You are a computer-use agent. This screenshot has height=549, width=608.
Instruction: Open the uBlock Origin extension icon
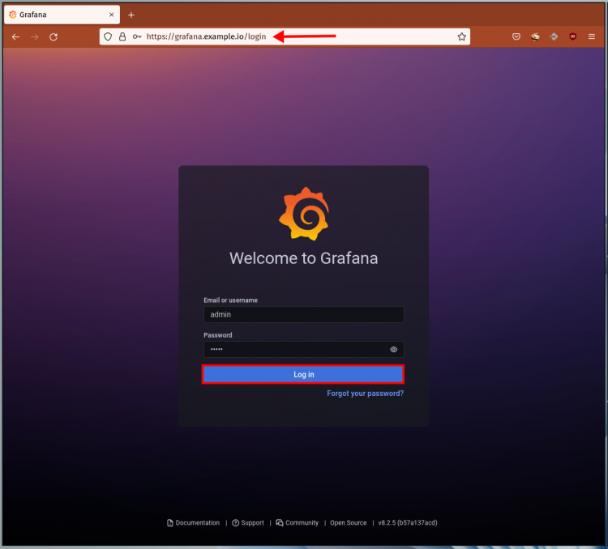(572, 36)
